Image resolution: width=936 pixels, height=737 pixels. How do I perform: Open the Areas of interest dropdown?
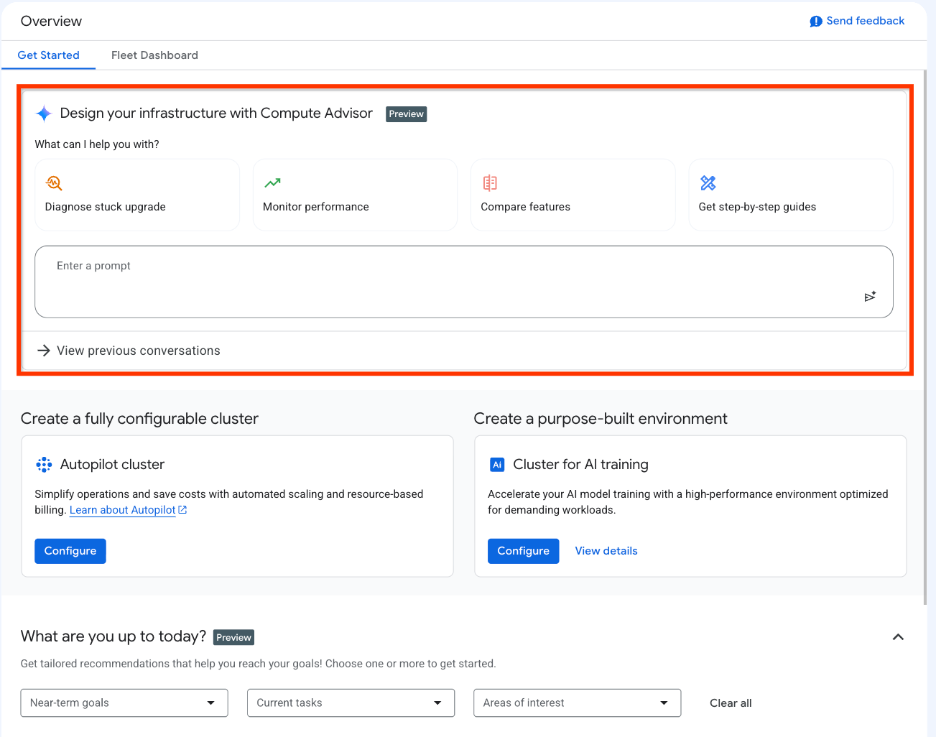577,703
